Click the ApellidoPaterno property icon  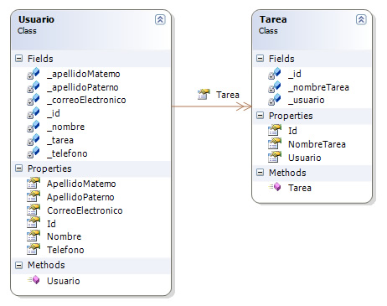click(34, 196)
